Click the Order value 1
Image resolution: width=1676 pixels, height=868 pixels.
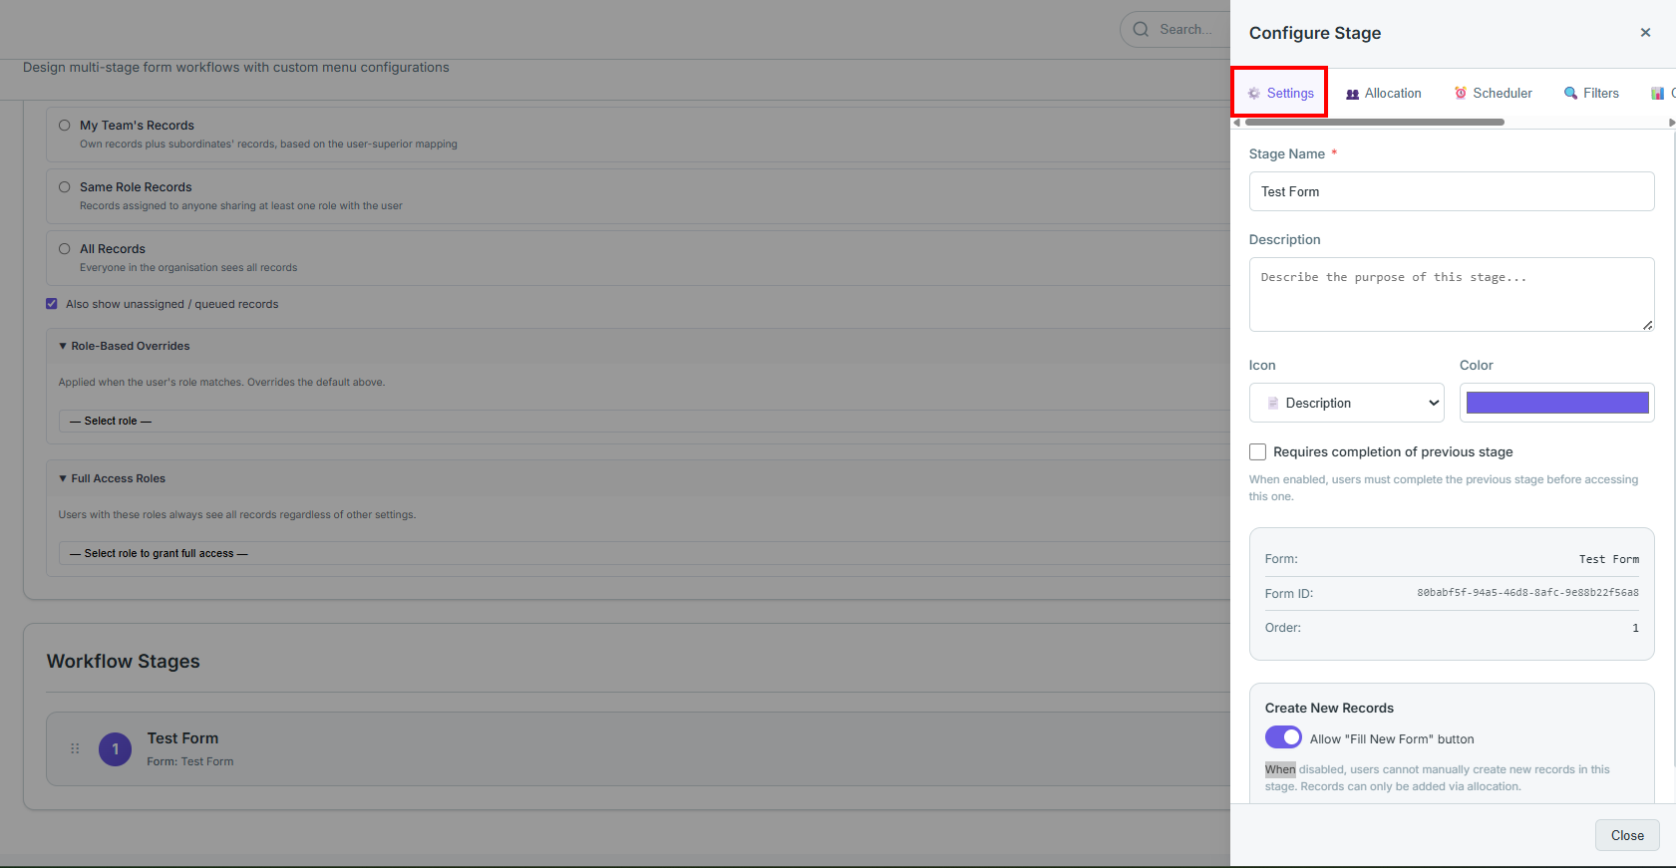1635,628
